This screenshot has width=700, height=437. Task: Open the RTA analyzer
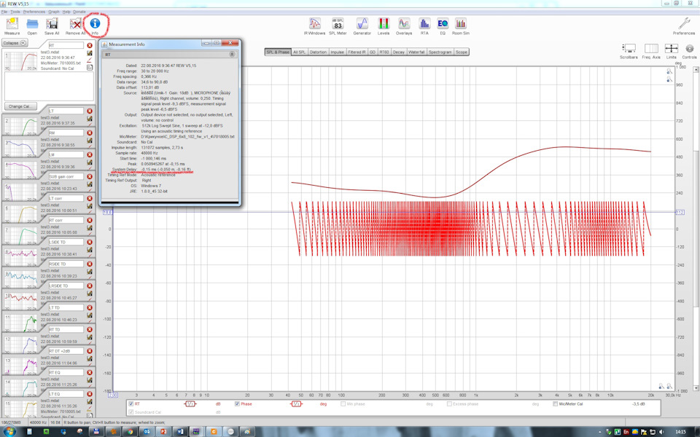[x=424, y=26]
